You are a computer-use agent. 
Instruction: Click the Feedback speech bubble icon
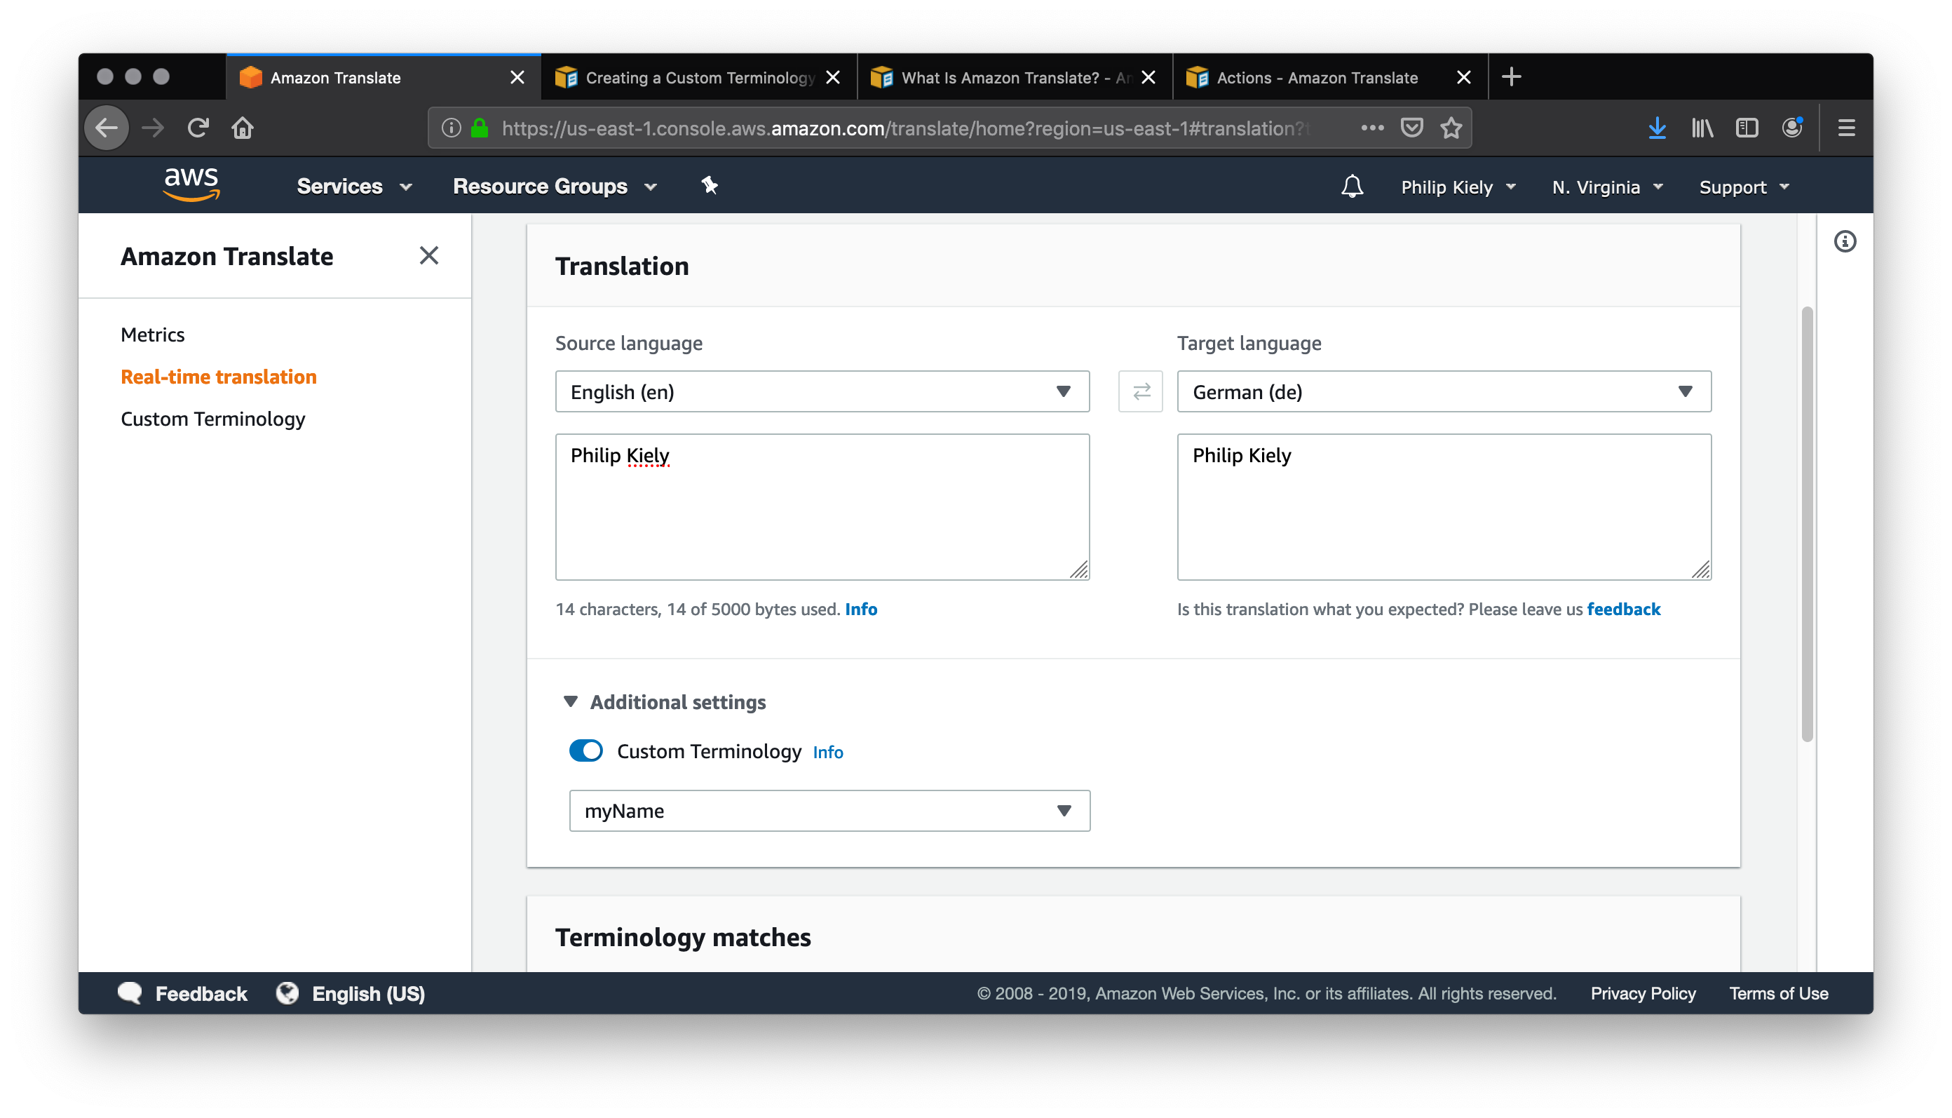[x=130, y=993]
